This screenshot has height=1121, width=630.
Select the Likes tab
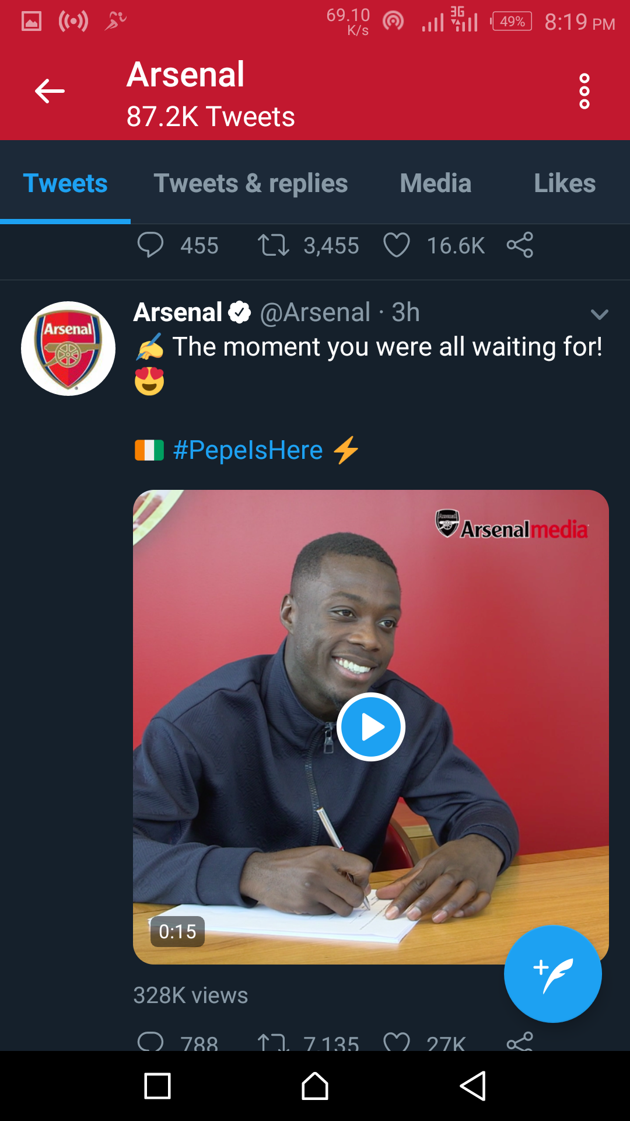564,183
